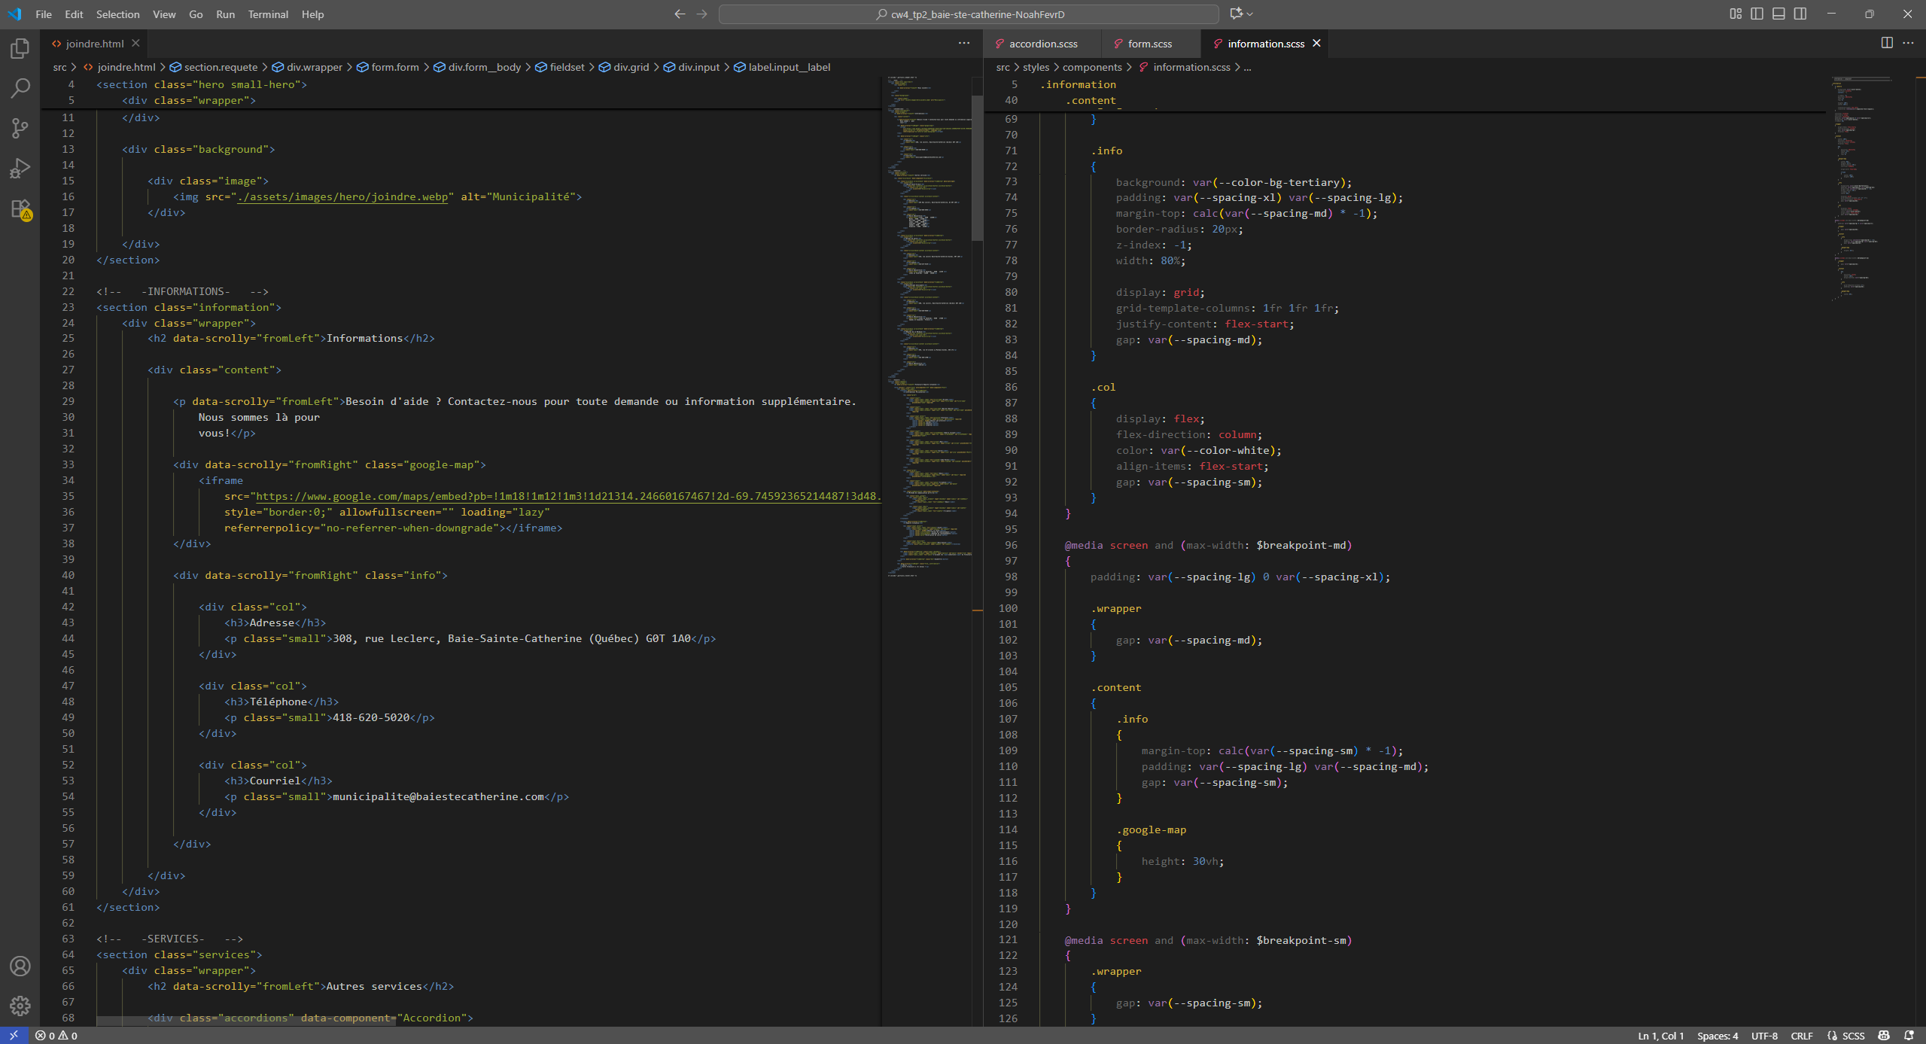Open the Source Control view
The height and width of the screenshot is (1044, 1926).
click(x=20, y=128)
